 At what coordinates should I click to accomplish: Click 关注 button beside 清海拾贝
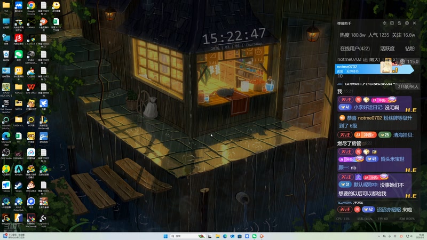pyautogui.click(x=345, y=135)
